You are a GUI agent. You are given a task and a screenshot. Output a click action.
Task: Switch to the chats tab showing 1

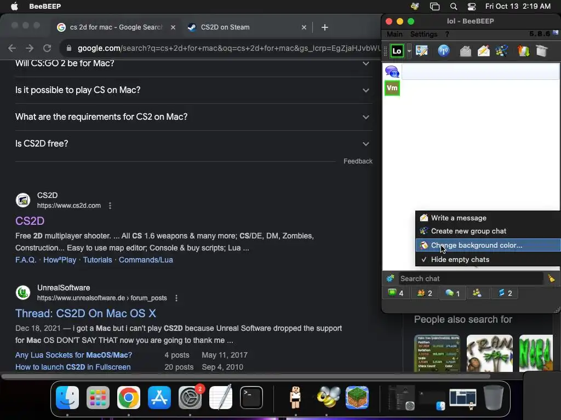(453, 293)
